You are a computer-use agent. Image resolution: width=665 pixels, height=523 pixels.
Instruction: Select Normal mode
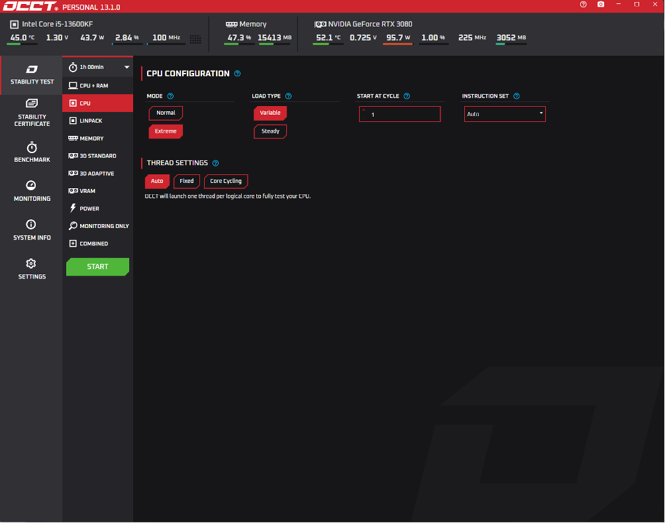pos(166,113)
